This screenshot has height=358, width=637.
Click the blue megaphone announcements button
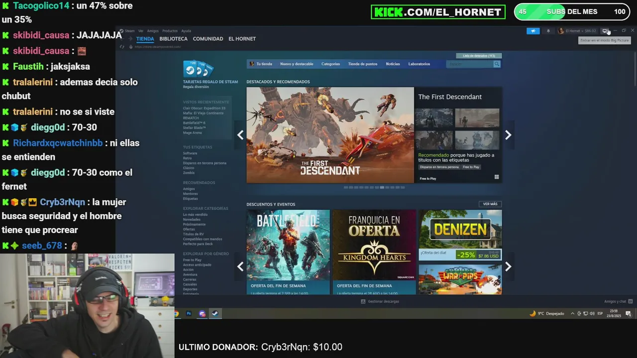[x=533, y=31]
